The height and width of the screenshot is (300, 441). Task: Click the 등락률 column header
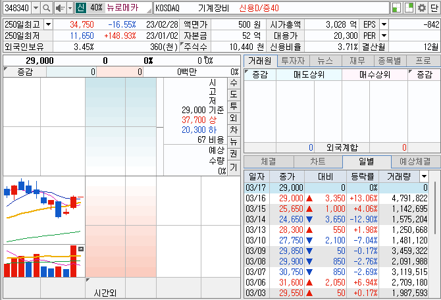coord(363,176)
